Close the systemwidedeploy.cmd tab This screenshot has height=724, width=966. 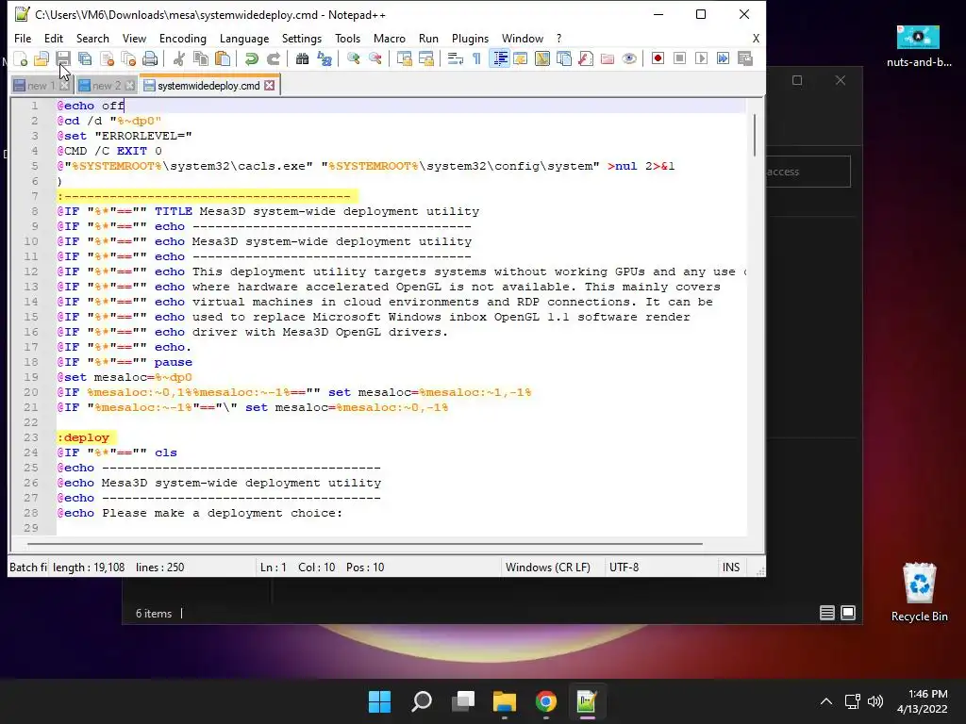coord(270,86)
